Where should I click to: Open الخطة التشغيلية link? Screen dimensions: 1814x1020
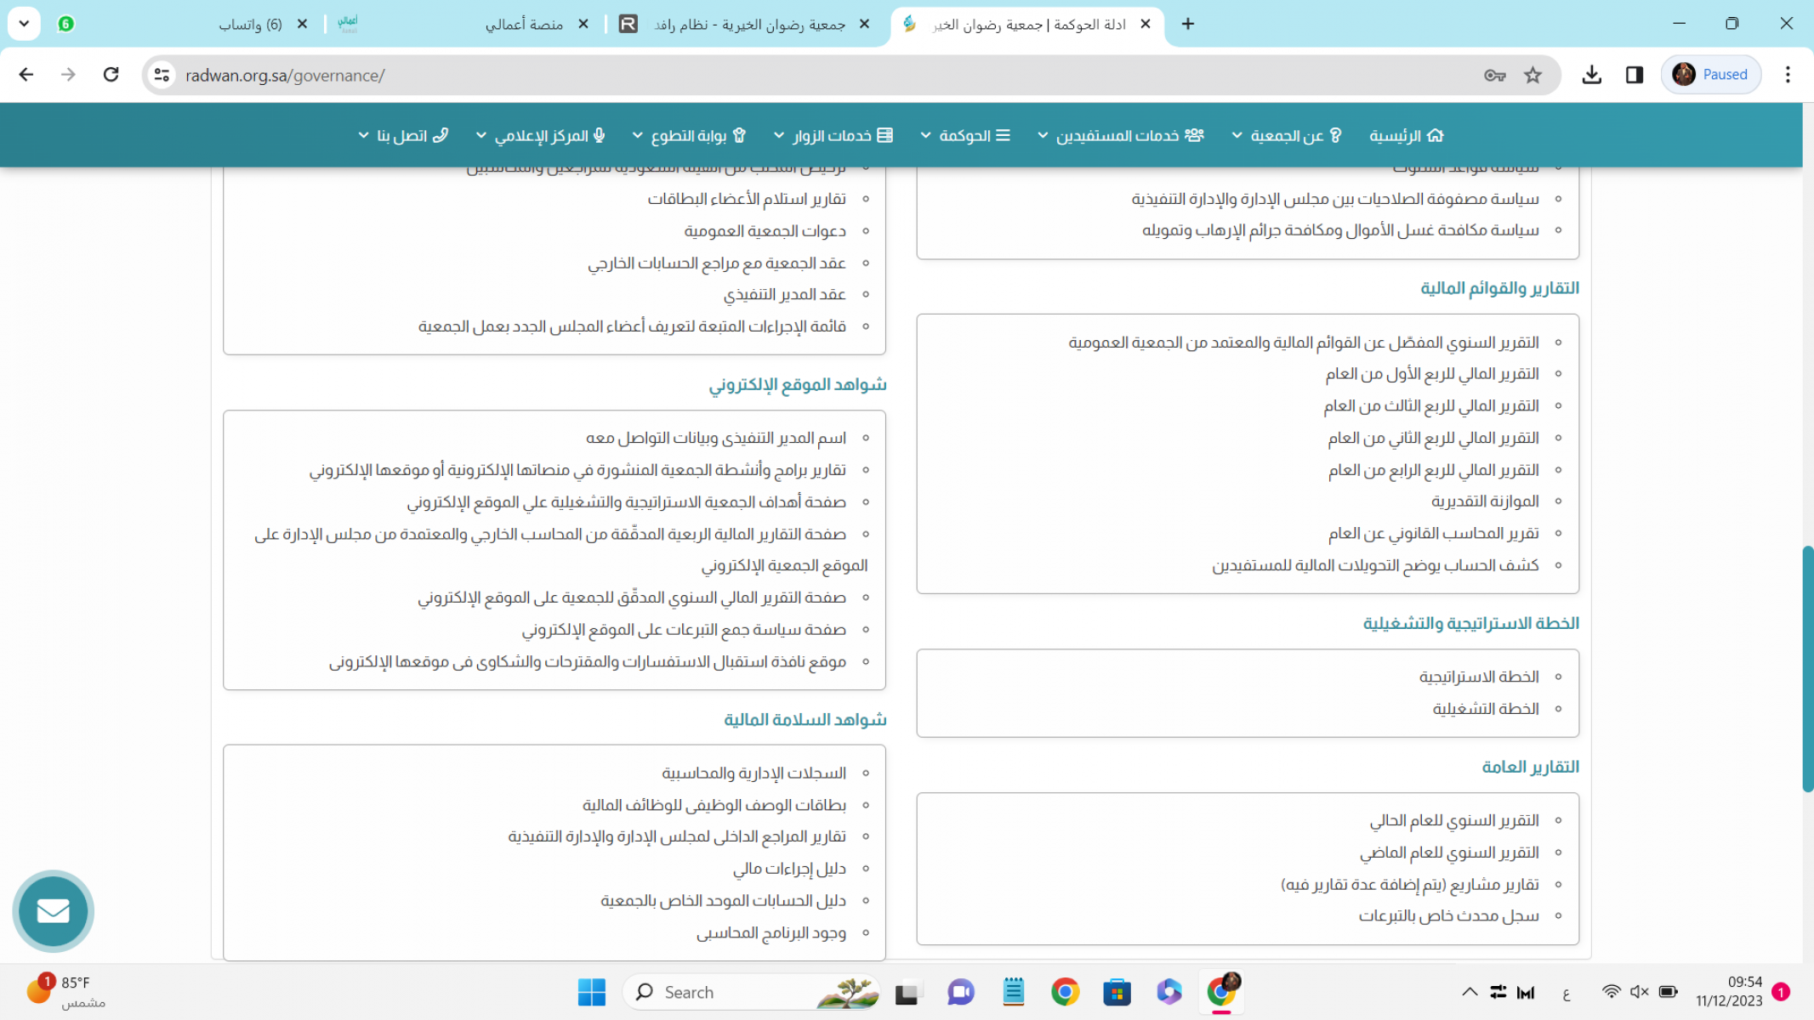(x=1486, y=709)
